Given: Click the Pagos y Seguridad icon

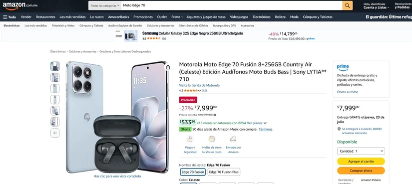Looking at the screenshot, I should click(x=190, y=139).
